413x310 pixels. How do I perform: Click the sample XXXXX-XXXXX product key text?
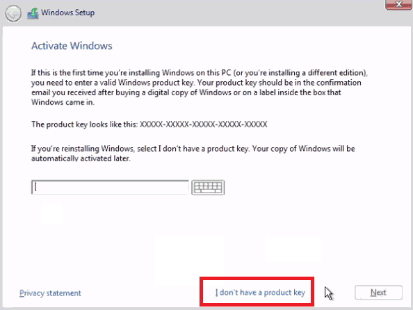[x=203, y=124]
